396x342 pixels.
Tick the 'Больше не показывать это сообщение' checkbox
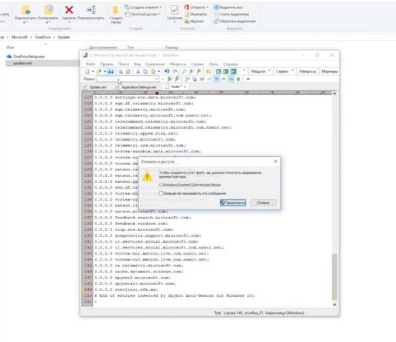click(161, 193)
